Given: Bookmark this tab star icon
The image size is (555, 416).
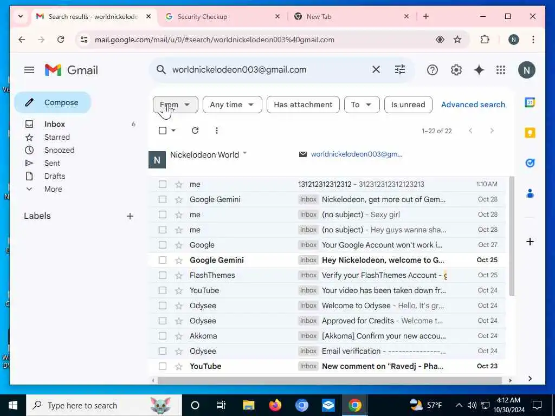Looking at the screenshot, I should (457, 40).
